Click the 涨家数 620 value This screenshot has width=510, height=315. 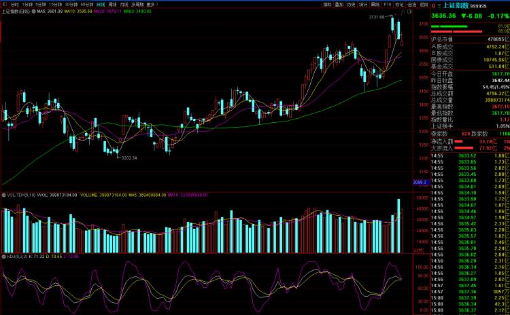pos(466,134)
